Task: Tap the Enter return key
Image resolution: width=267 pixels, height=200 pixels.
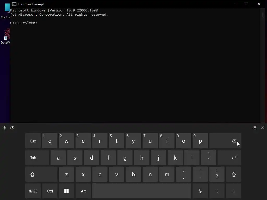Action: [229, 158]
